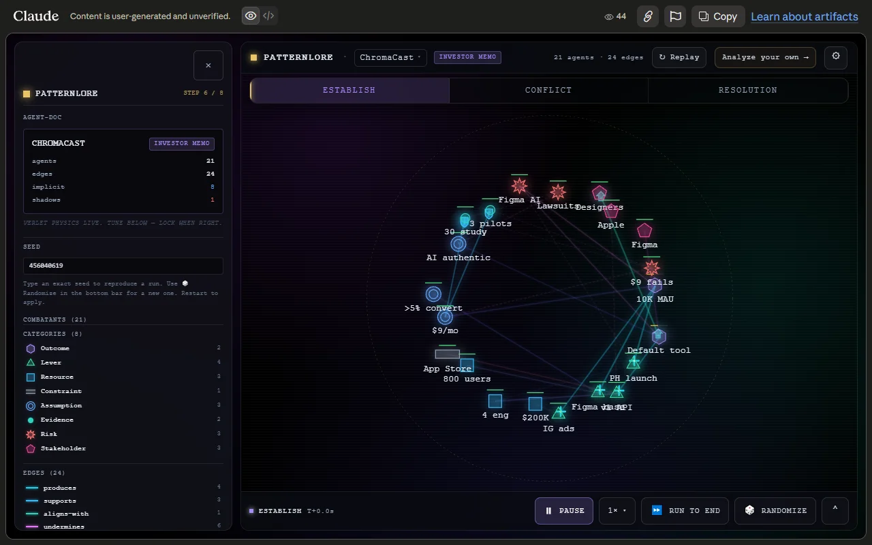Select the Apple stakeholder node

click(x=611, y=211)
